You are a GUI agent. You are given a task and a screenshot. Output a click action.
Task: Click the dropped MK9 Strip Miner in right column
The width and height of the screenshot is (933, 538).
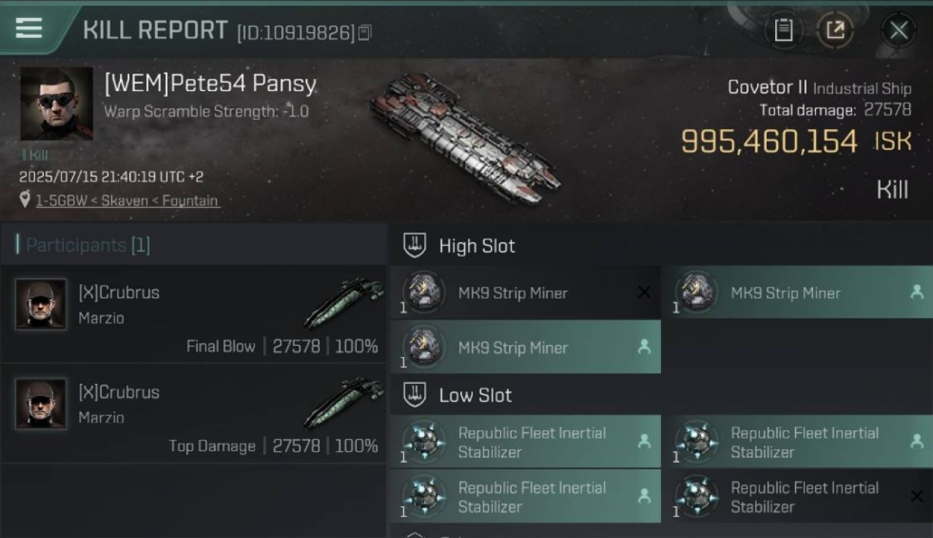[x=797, y=293]
